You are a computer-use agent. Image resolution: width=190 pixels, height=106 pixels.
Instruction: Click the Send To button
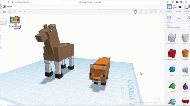(x=187, y=12)
